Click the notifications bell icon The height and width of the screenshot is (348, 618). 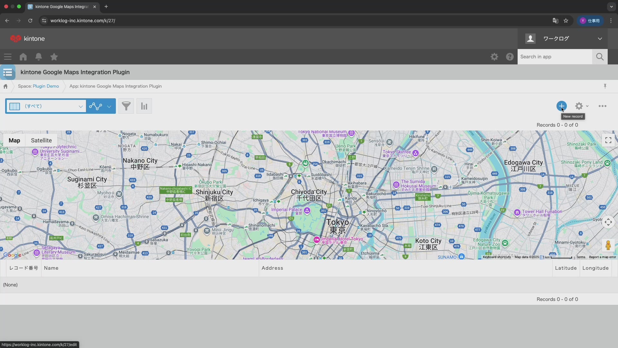tap(39, 57)
